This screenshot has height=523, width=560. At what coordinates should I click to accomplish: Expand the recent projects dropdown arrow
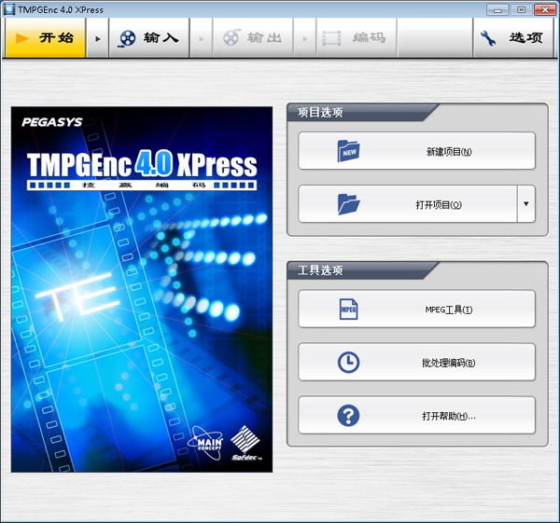coord(526,204)
